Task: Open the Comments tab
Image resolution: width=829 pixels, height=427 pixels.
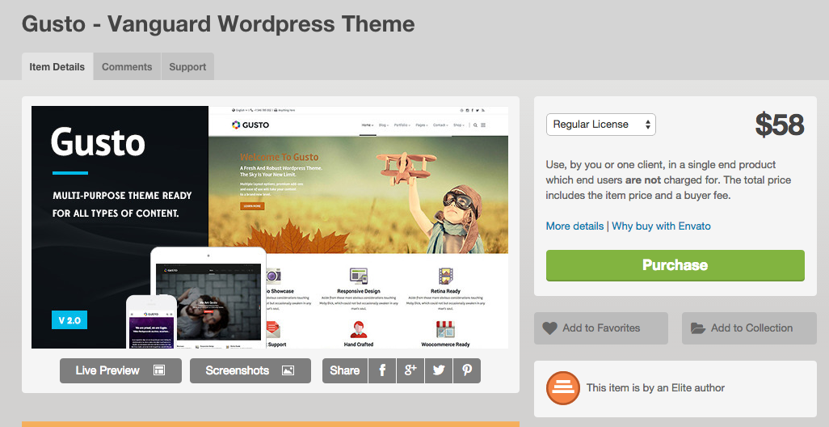Action: (x=127, y=66)
